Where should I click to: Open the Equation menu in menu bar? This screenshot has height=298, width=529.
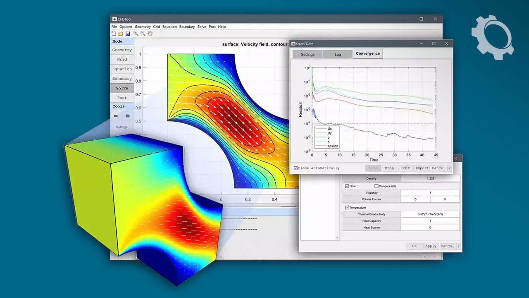point(169,27)
